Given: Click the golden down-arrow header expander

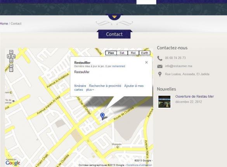Looking at the screenshot, I should pyautogui.click(x=114, y=17).
